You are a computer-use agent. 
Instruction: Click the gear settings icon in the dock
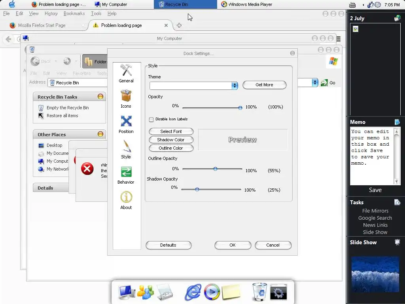278,292
